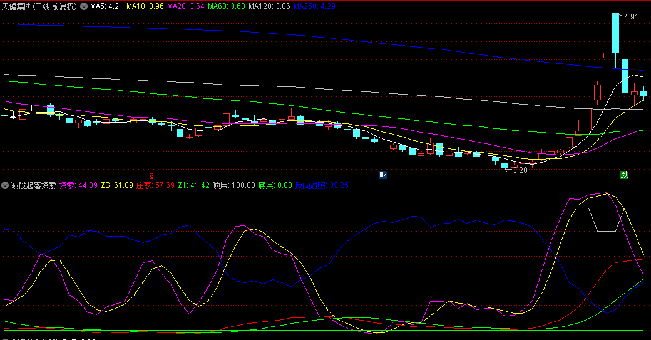
Task: Select the yellow MA10: 3.96 label
Action: (x=145, y=6)
